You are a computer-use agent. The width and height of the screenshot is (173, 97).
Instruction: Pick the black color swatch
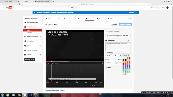(x=125, y=60)
